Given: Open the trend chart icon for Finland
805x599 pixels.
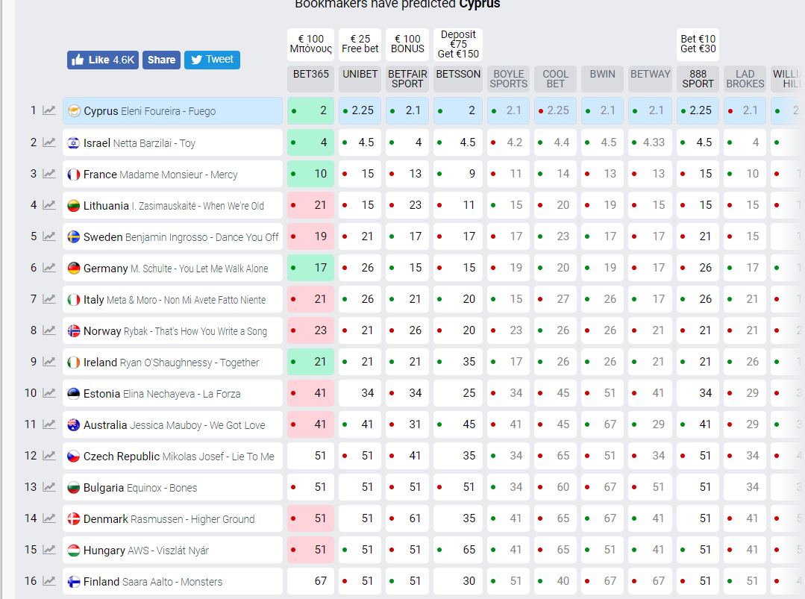Looking at the screenshot, I should (x=48, y=580).
